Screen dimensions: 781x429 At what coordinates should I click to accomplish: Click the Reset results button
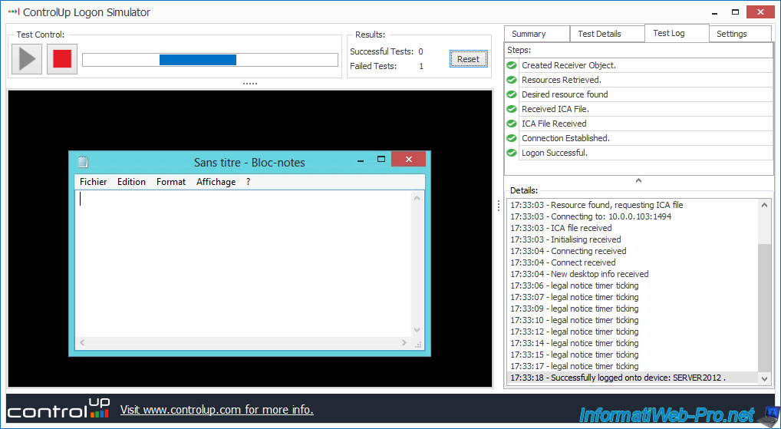468,59
